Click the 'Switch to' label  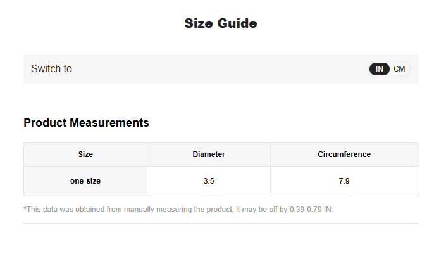pyautogui.click(x=51, y=69)
